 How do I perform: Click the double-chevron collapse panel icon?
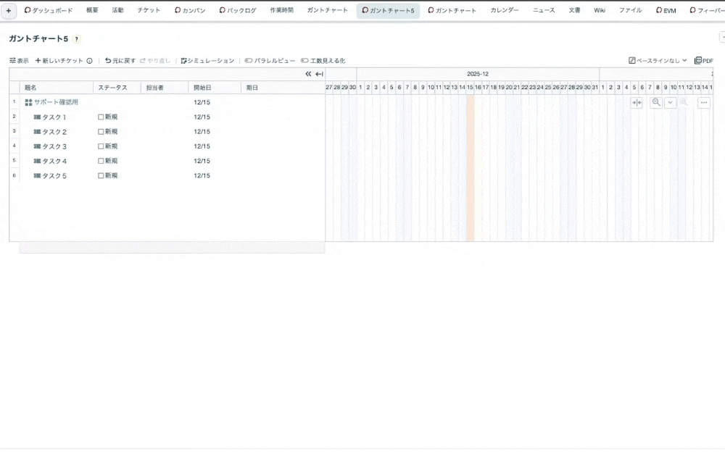pos(308,74)
